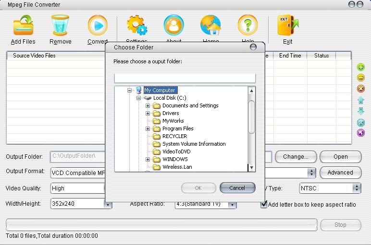Open the Output Format dropdown arrows
The height and width of the screenshot is (245, 371).
[x=311, y=173]
